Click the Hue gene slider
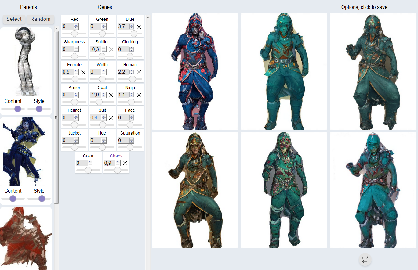418x270 pixels. [102, 147]
